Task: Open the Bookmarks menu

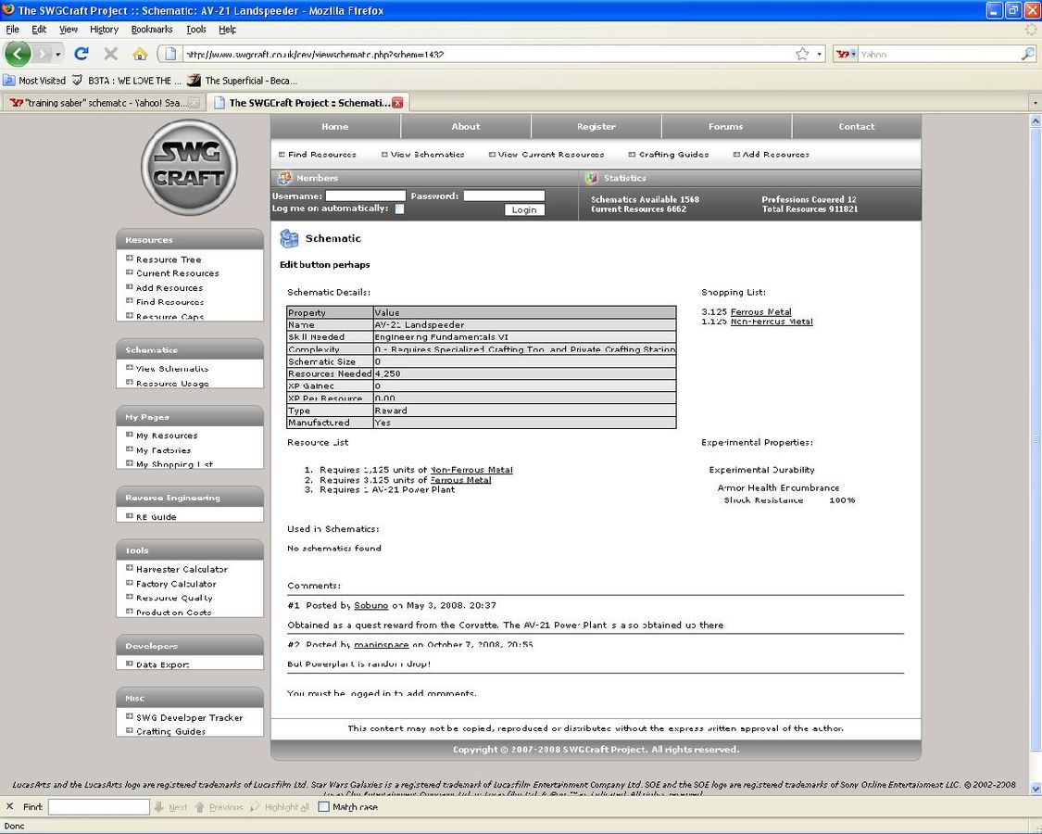Action: pos(151,30)
